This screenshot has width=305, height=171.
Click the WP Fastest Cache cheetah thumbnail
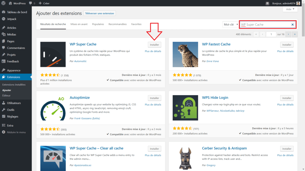click(185, 54)
